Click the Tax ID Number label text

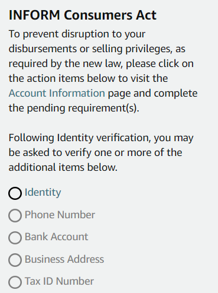tap(59, 281)
